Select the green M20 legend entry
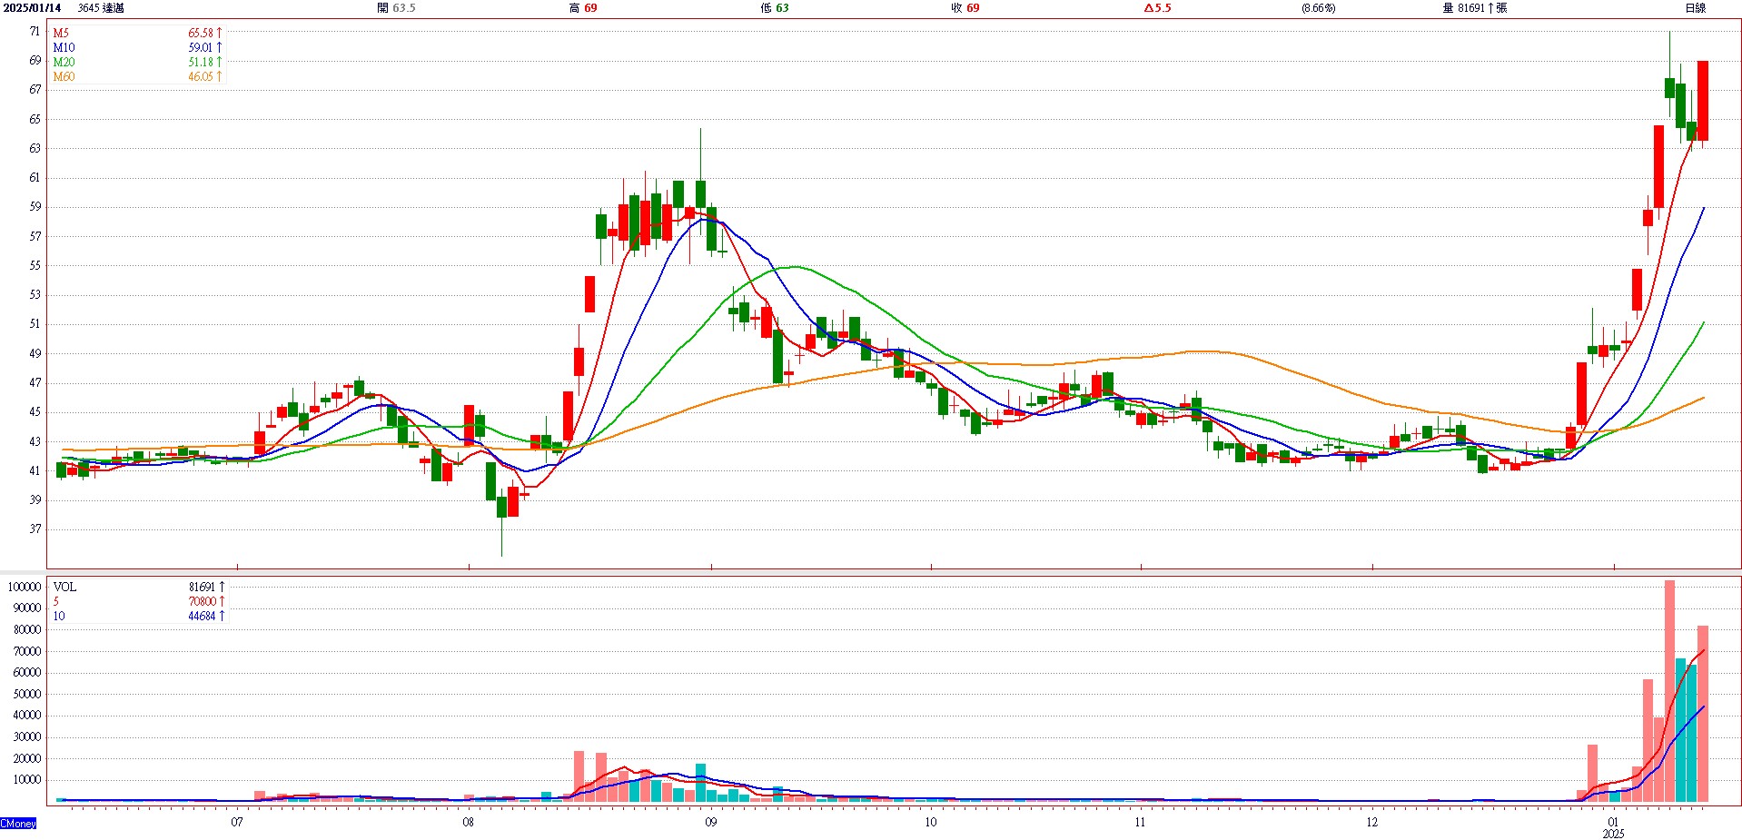1742x840 pixels. (x=64, y=62)
